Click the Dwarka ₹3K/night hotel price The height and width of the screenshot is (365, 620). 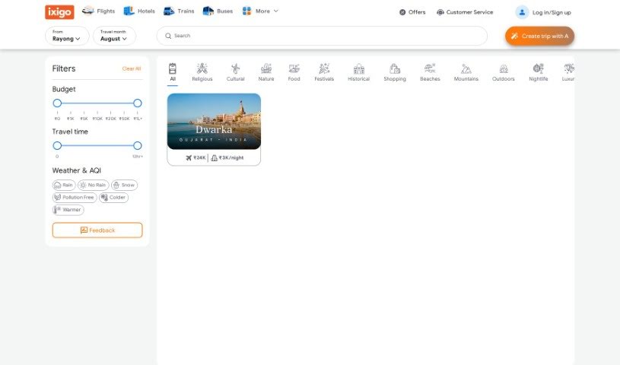[227, 157]
